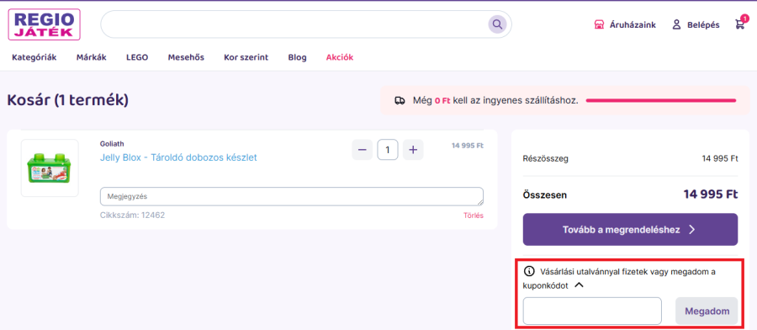
Task: Focus the coupon code input field
Action: [x=592, y=311]
